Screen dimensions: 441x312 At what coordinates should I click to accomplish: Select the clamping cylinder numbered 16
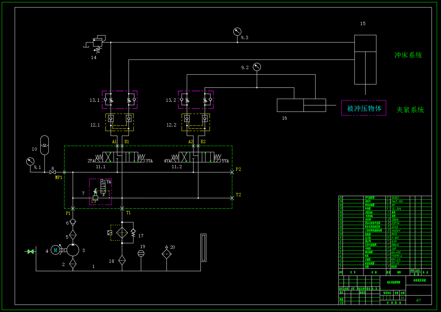(301, 105)
